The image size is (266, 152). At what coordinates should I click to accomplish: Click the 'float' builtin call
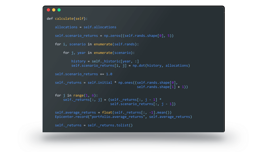pos(107,113)
